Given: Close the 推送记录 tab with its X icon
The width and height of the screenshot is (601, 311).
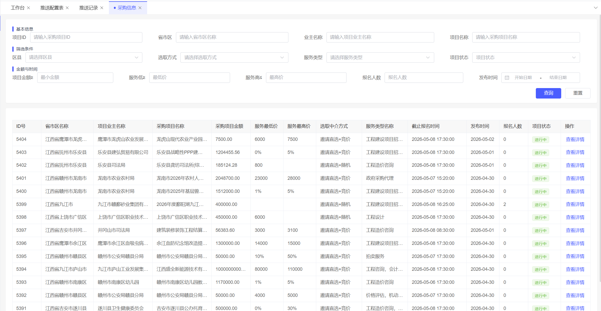Looking at the screenshot, I should point(102,8).
